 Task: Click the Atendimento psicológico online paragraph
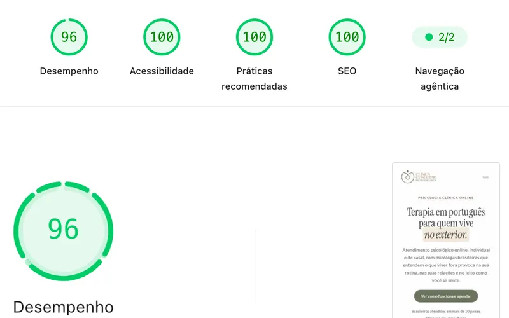446,265
